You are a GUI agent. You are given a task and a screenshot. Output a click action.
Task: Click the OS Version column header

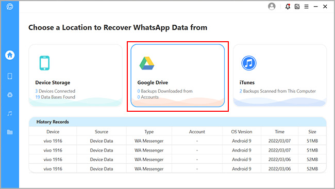(x=241, y=131)
